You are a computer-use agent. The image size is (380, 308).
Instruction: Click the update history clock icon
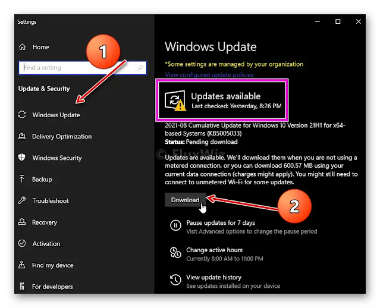(175, 280)
